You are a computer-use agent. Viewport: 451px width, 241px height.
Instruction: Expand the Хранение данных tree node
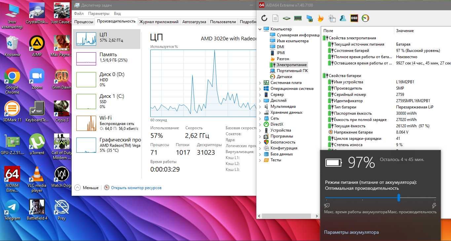coord(260,112)
